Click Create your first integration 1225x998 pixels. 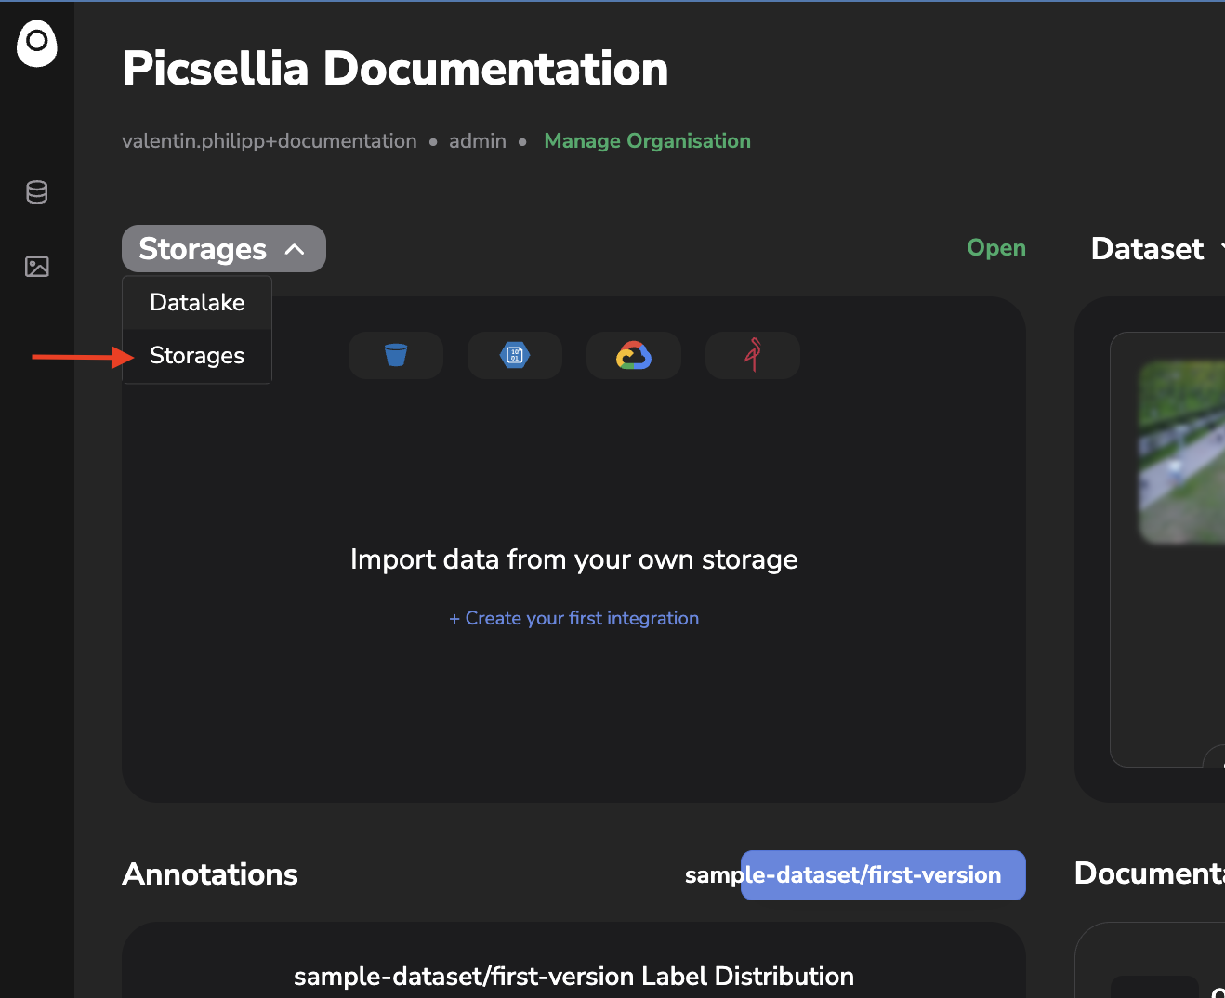coord(574,619)
